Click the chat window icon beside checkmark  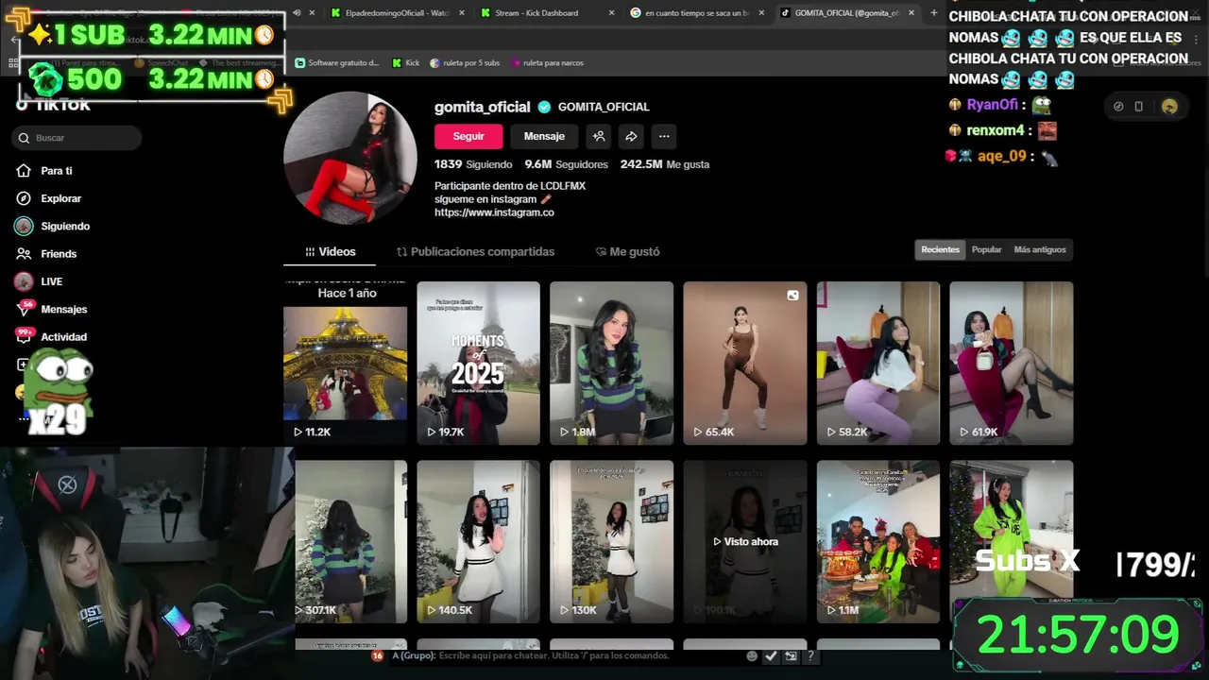[x=791, y=655]
